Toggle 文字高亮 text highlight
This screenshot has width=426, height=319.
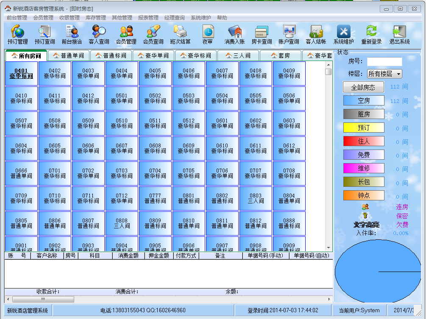(x=366, y=225)
